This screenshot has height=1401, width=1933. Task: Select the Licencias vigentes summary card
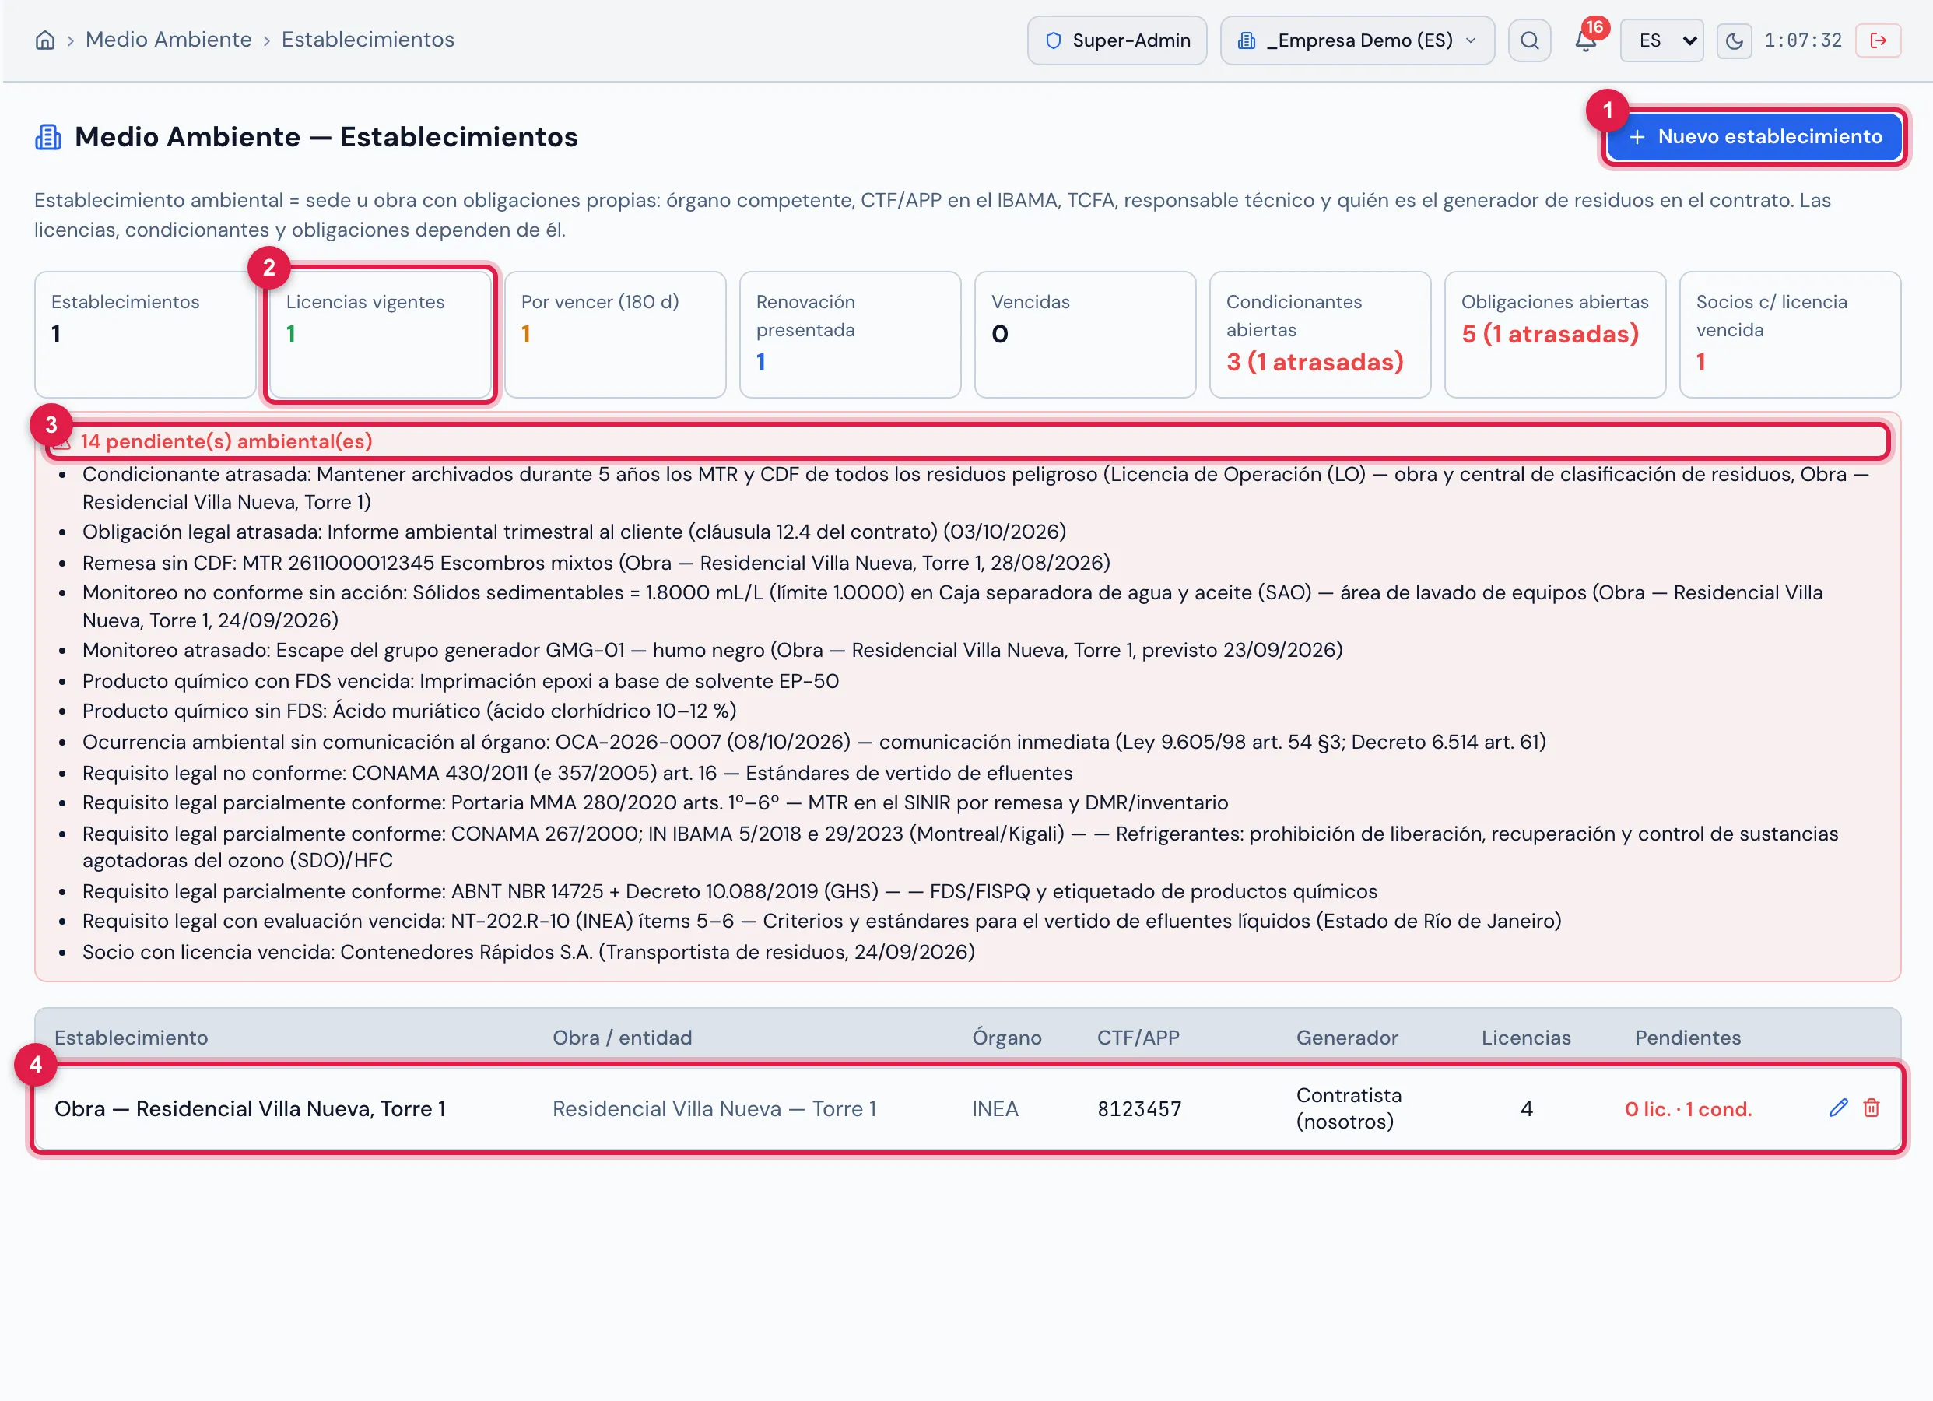pos(380,334)
